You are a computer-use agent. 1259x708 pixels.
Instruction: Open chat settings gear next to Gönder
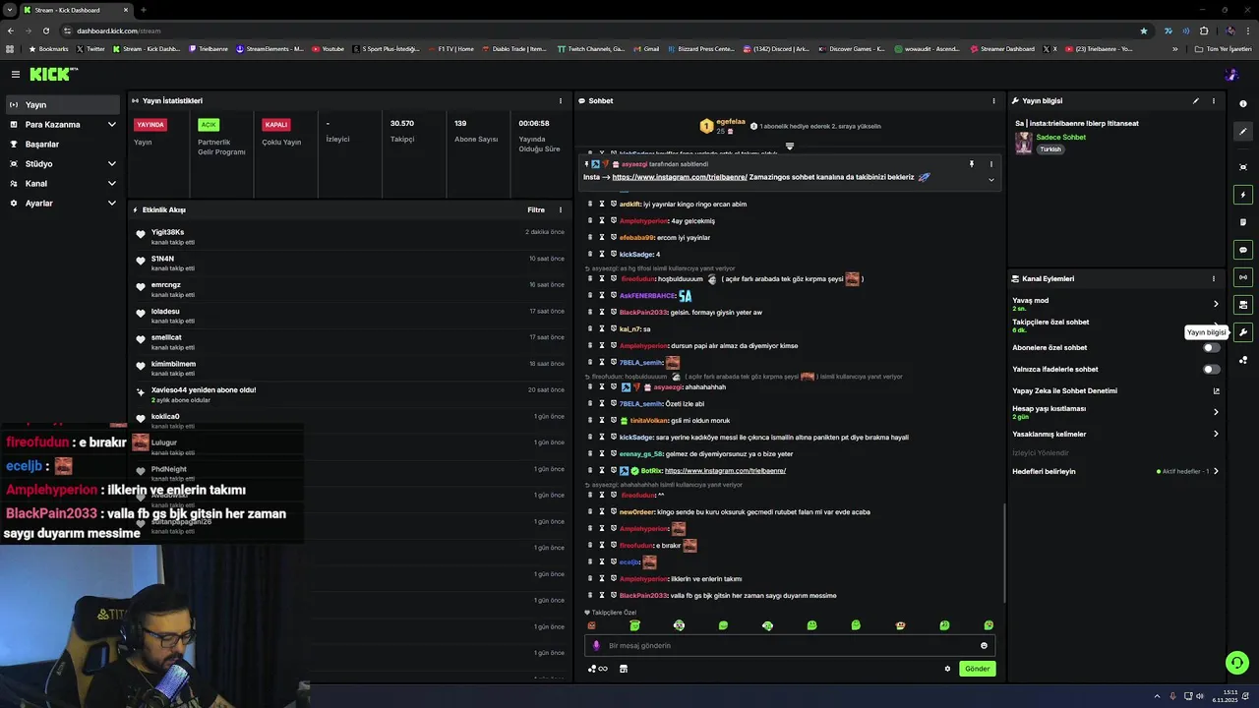pyautogui.click(x=947, y=669)
